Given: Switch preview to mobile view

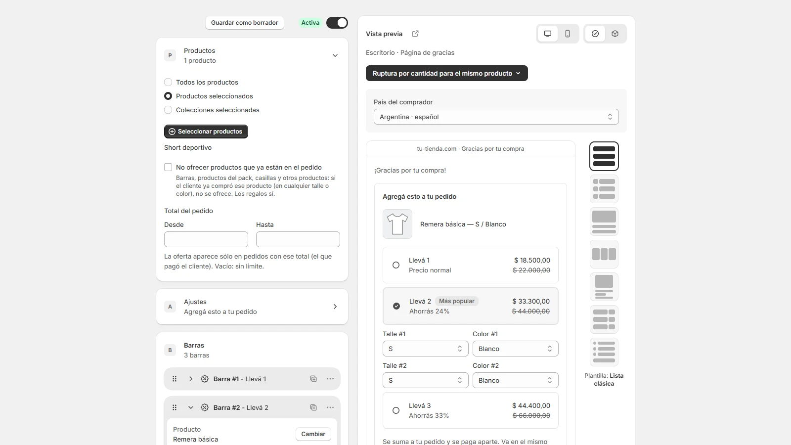Looking at the screenshot, I should 568,34.
